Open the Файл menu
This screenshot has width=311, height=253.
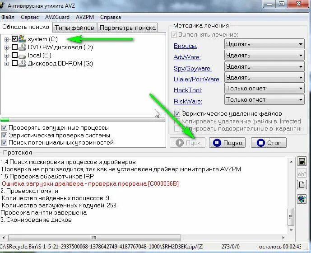(x=8, y=17)
